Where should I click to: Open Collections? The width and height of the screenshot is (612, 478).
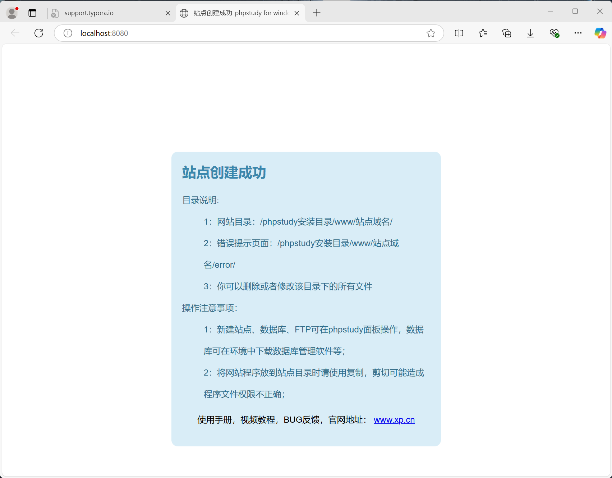point(506,33)
